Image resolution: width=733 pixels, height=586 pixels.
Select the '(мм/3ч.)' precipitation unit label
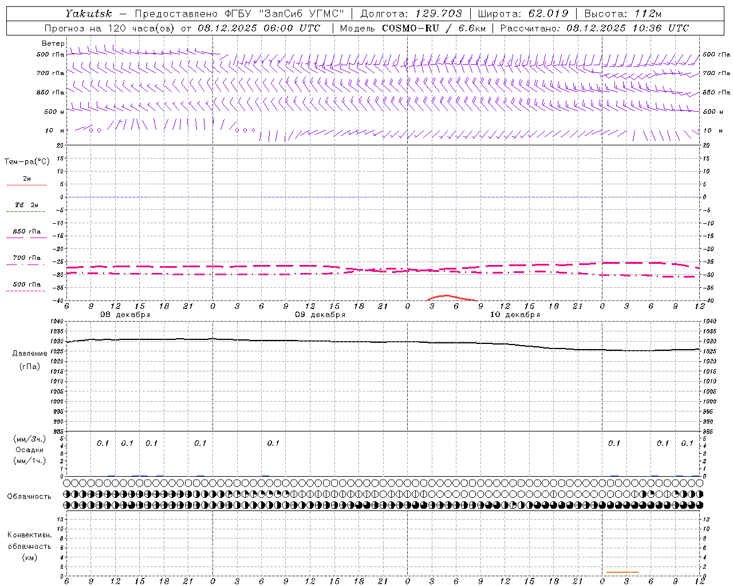tap(29, 439)
